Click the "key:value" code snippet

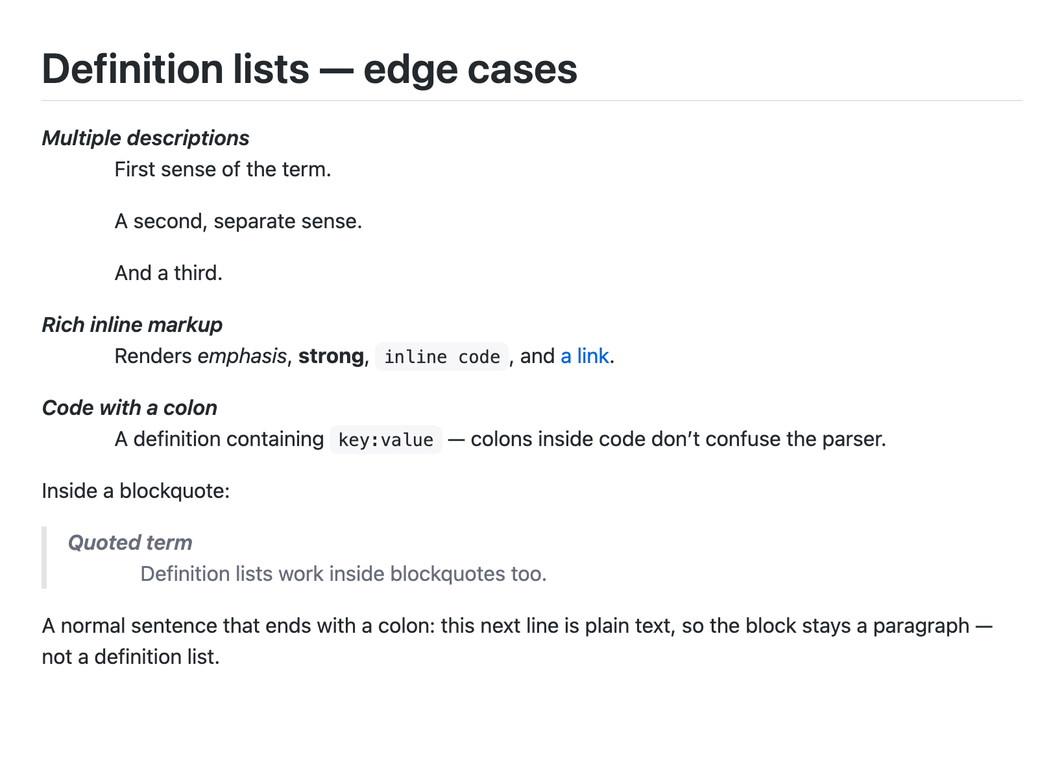click(386, 440)
